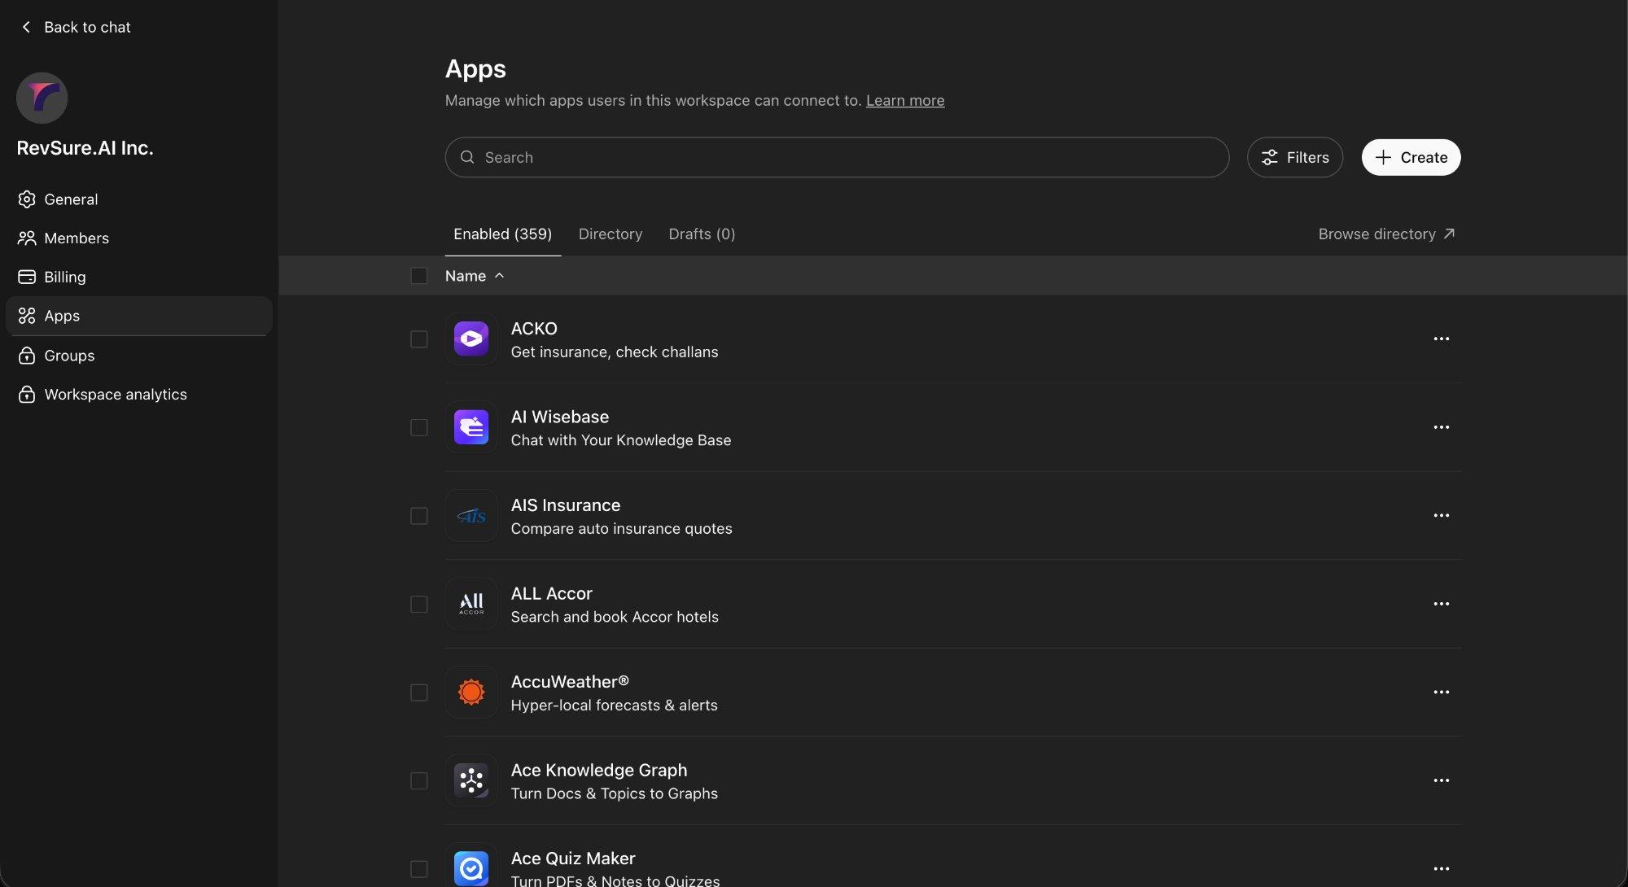Open the AccuWeather® app name
The image size is (1628, 887).
[x=570, y=682]
